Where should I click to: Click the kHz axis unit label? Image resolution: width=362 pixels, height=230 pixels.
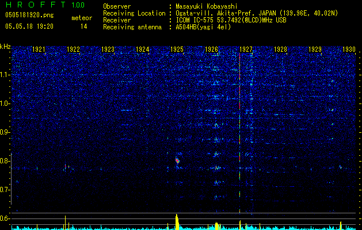(x=5, y=47)
